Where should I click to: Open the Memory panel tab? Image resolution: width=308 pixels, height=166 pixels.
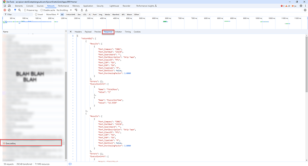coord(76,6)
